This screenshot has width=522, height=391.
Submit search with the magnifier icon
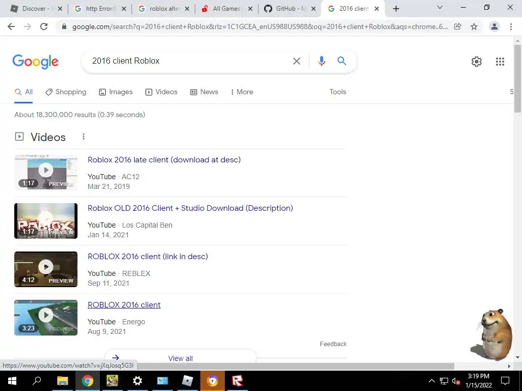342,61
